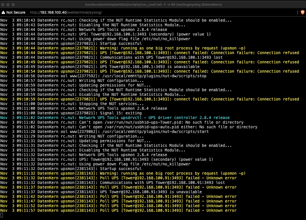Click the 09:10:54 'connect failed' warning line
The height and width of the screenshot is (220, 306).
150,71
